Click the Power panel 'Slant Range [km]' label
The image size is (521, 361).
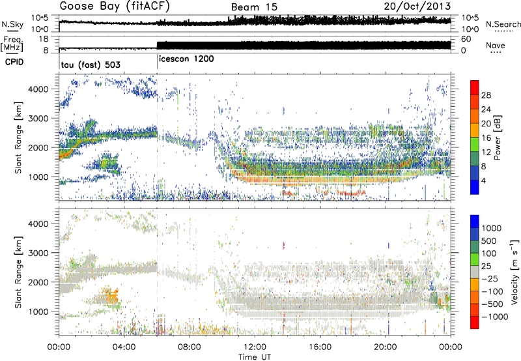pyautogui.click(x=18, y=137)
